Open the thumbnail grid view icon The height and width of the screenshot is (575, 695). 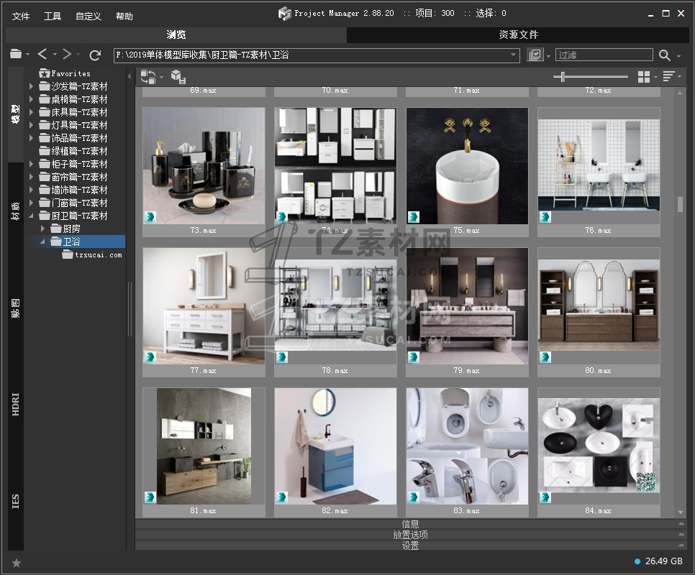pos(644,77)
